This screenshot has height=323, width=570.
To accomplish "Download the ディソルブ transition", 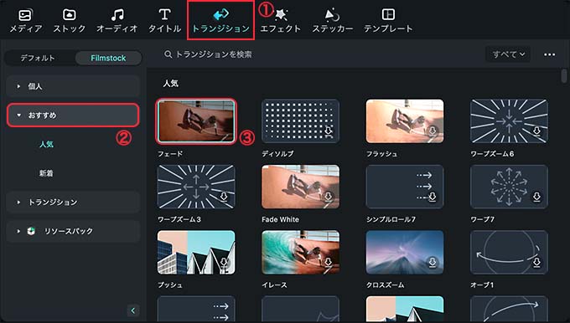I will [329, 131].
